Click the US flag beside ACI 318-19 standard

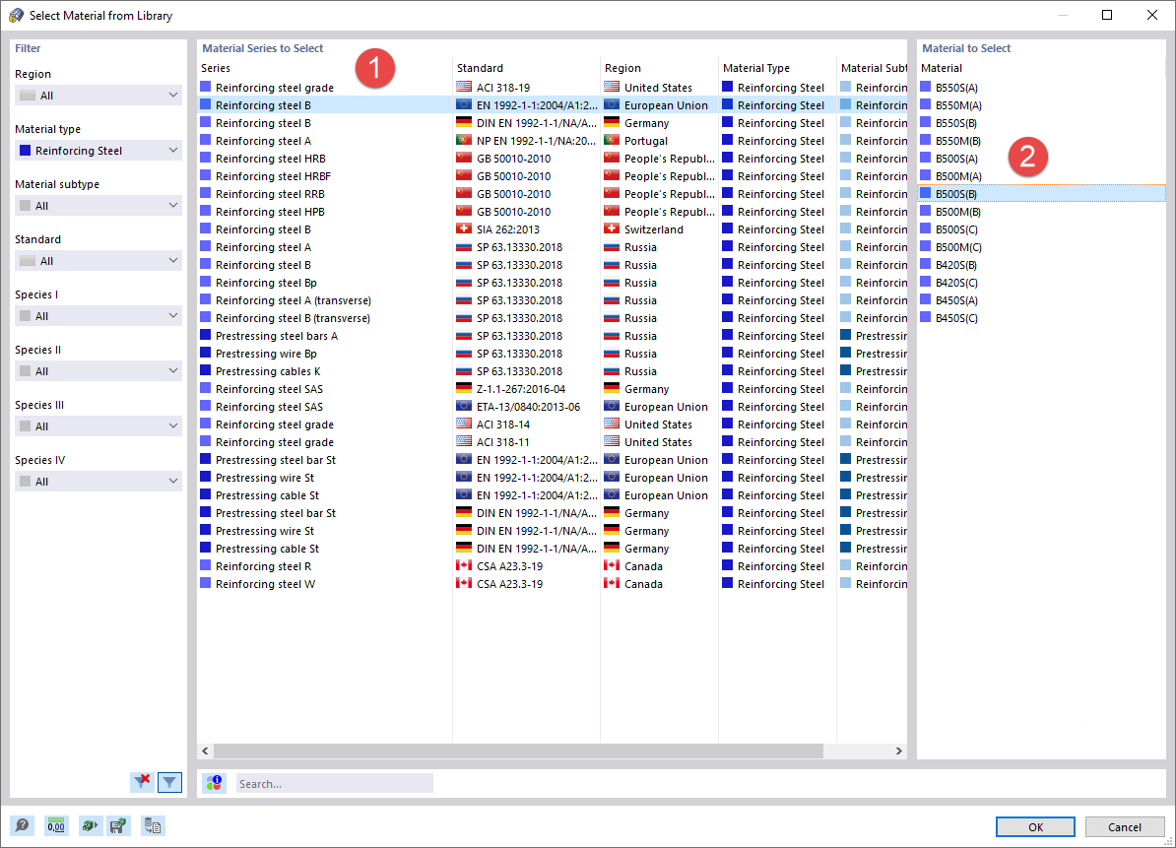point(464,87)
